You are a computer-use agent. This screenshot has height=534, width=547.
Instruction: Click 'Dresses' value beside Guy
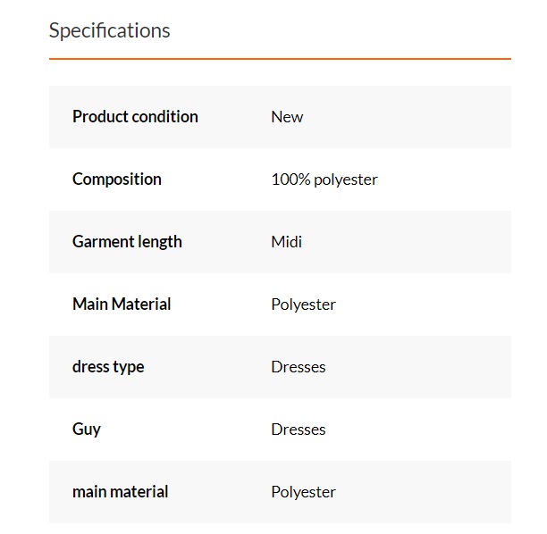click(x=298, y=430)
